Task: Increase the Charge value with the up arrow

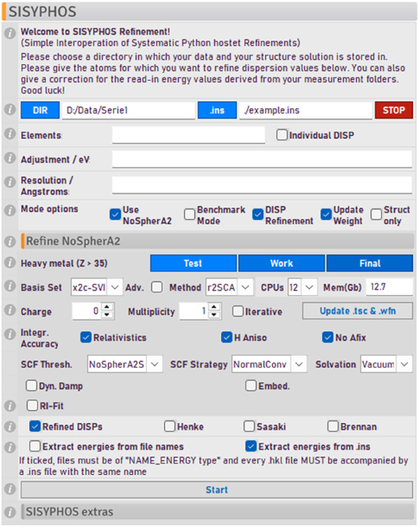Action: [x=107, y=308]
